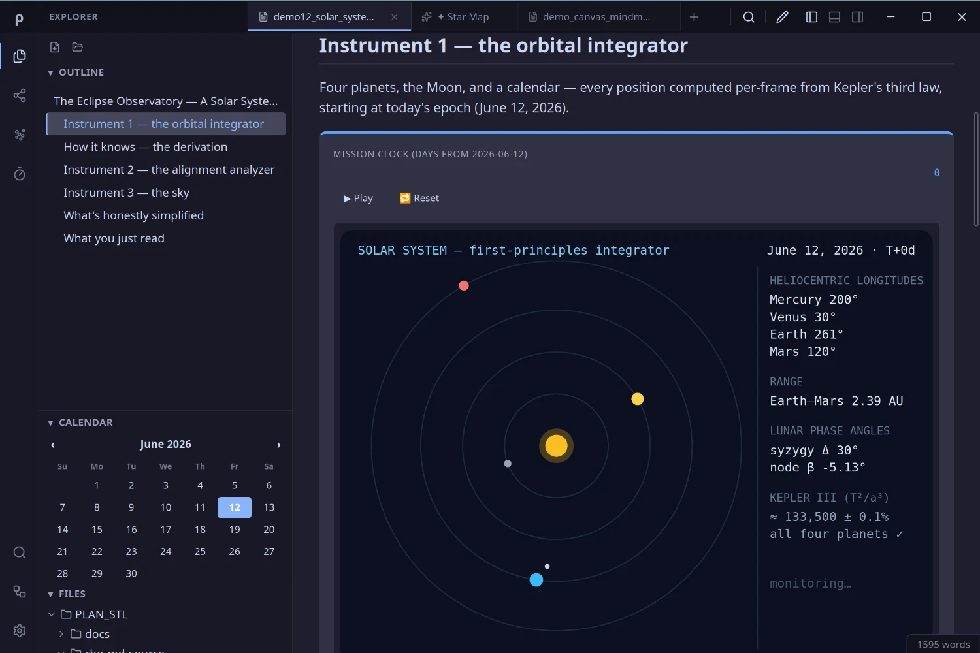Open the blocks/extensions icon in sidebar
Image resolution: width=980 pixels, height=653 pixels.
20,592
